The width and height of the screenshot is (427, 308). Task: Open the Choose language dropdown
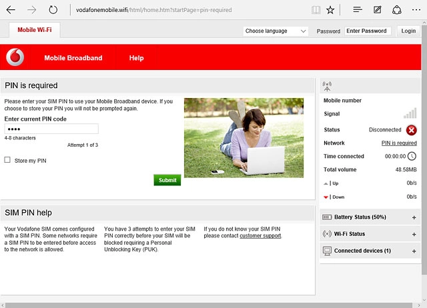pyautogui.click(x=276, y=31)
